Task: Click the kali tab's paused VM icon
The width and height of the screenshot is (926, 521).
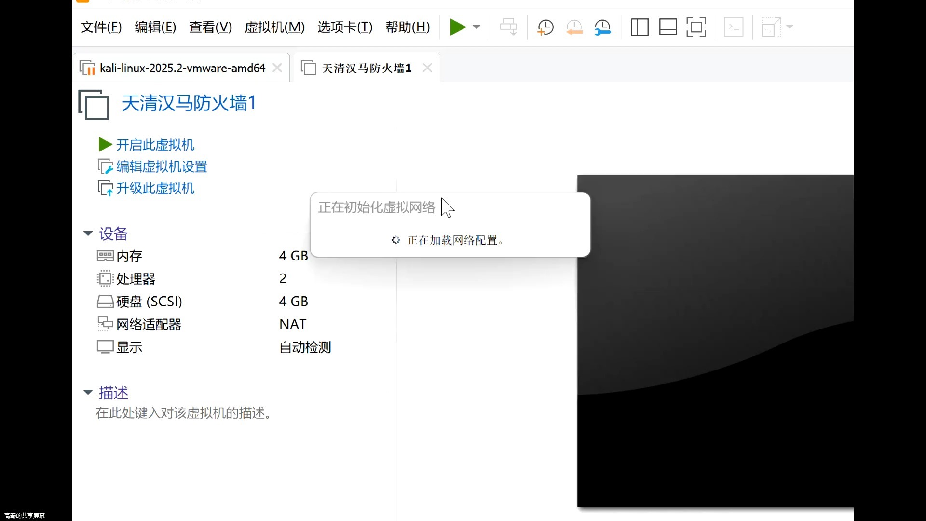Action: (x=87, y=68)
